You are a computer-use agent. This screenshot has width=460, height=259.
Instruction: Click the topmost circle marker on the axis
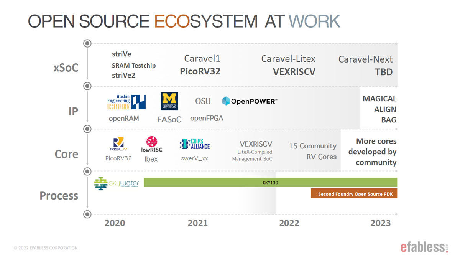[x=87, y=43]
